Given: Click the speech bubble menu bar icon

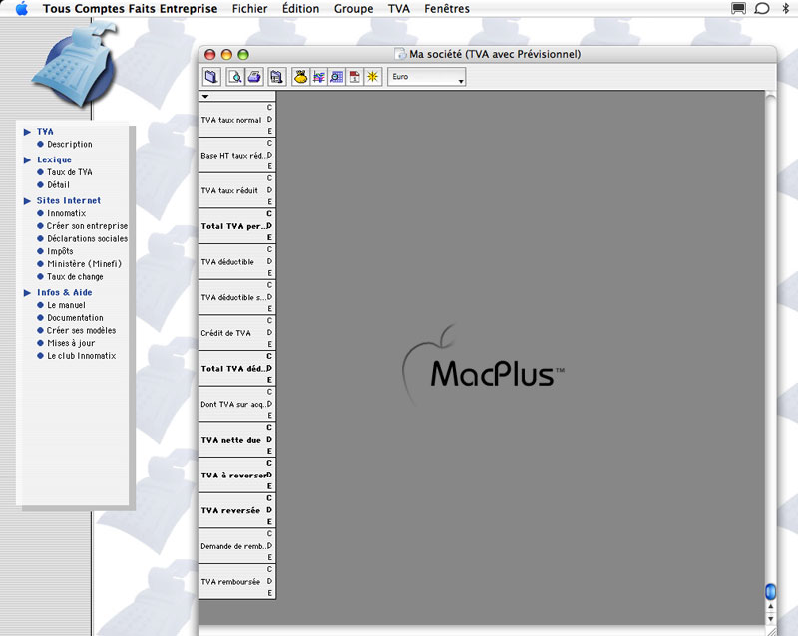Looking at the screenshot, I should coord(762,8).
